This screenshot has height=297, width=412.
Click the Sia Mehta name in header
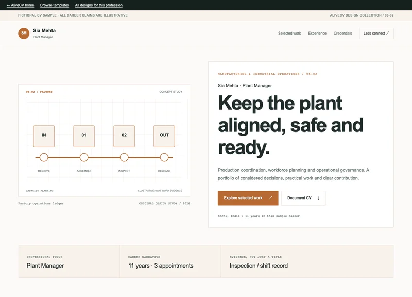(x=44, y=31)
